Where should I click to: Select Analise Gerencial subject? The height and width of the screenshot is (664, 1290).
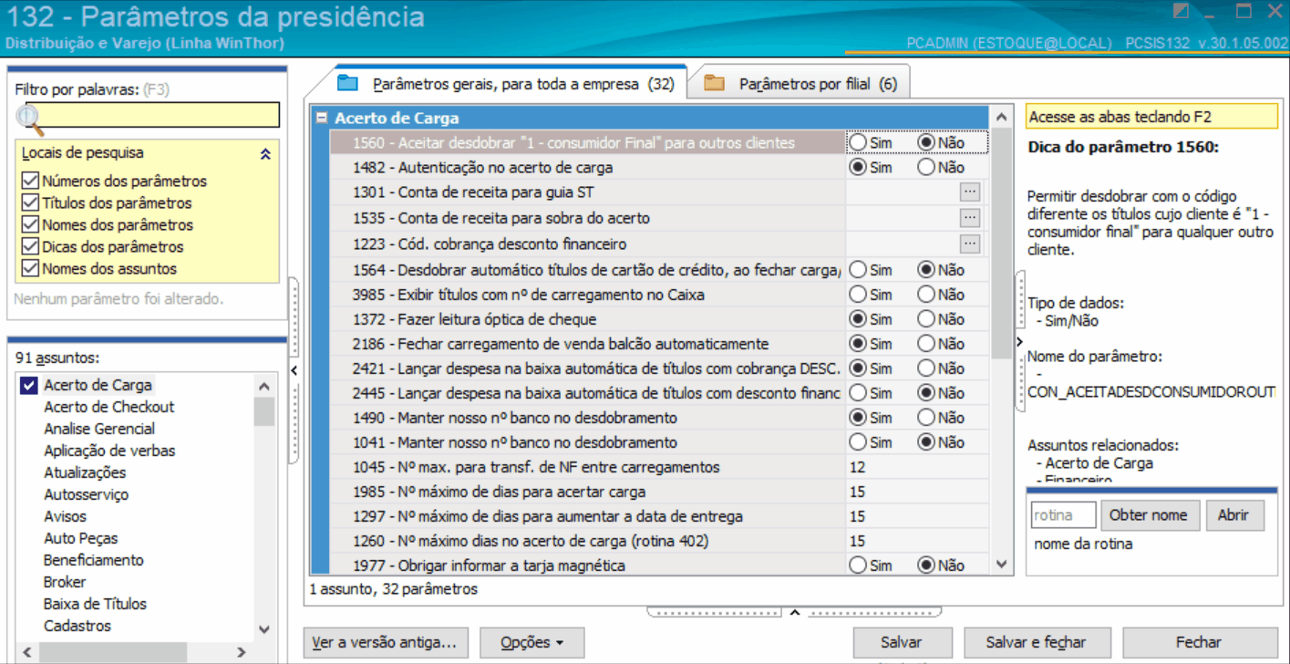coord(99,429)
